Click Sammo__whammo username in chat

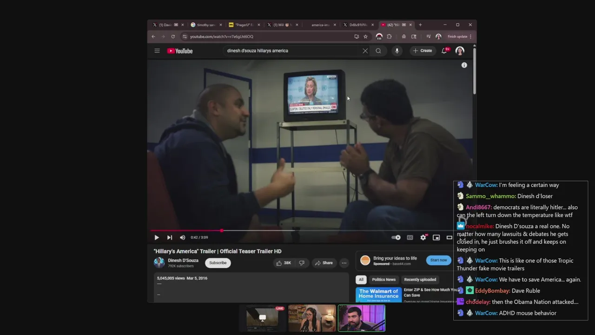tap(490, 196)
